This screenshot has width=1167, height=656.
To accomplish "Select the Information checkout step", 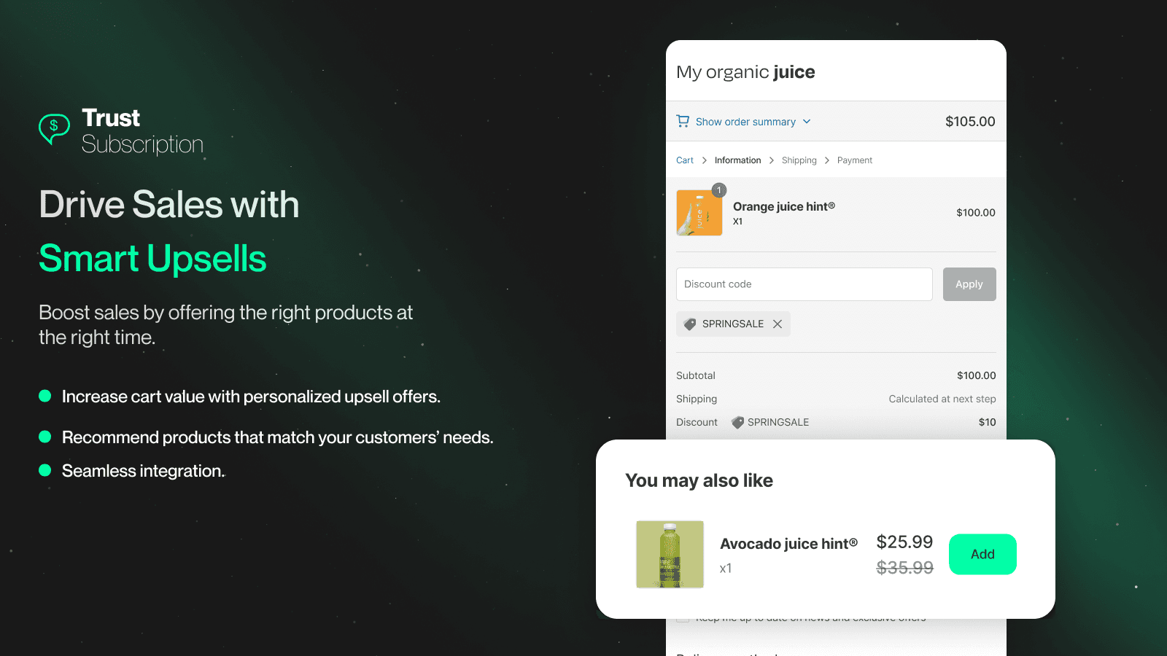I will tap(737, 160).
